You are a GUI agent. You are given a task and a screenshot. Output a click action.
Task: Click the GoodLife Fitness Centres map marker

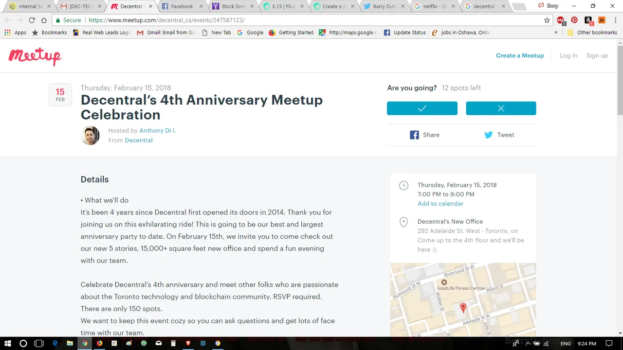coord(444,282)
